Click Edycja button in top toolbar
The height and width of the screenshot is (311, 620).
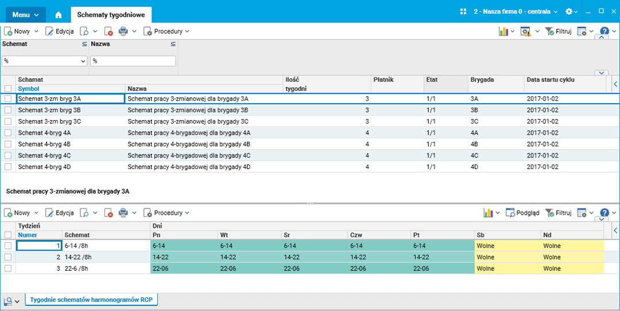(59, 32)
